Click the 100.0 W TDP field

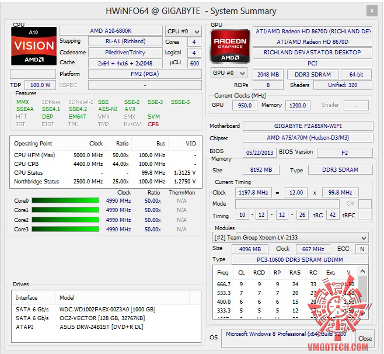40,85
